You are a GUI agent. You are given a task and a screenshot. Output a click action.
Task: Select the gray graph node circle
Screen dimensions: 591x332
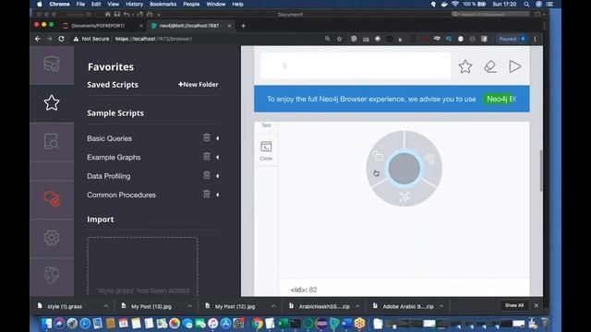404,168
